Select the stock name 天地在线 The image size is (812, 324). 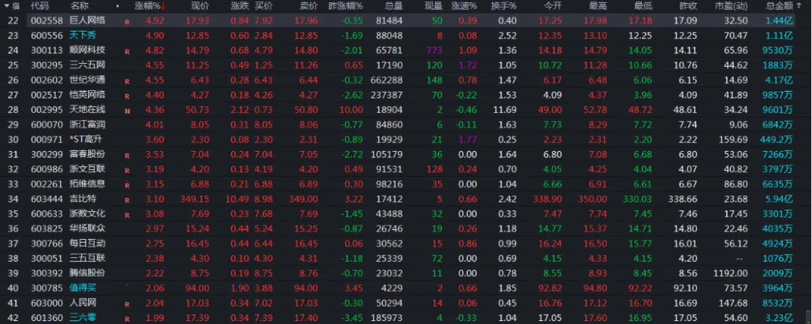point(88,110)
